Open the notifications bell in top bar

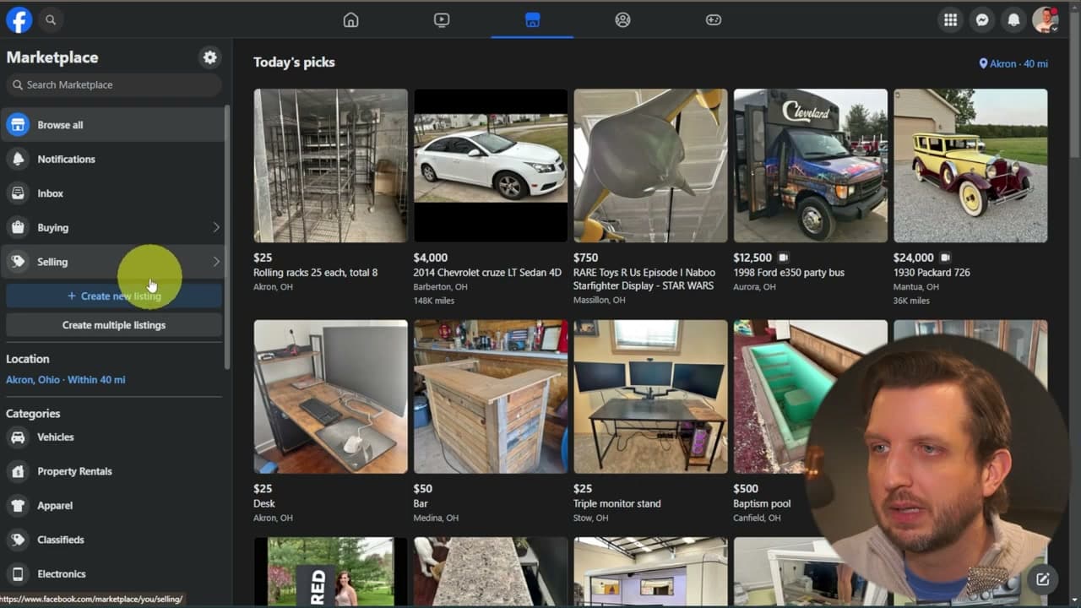coord(1013,19)
